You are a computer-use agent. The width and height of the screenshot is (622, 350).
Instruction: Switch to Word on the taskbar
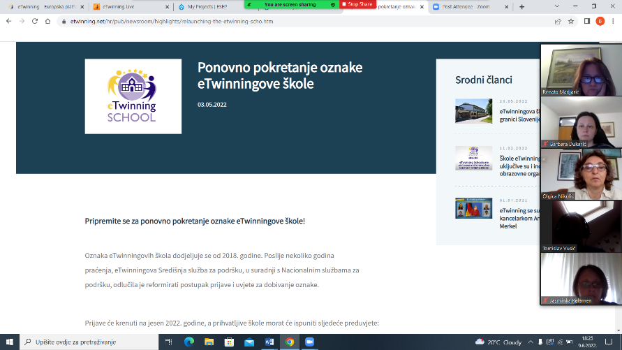click(x=269, y=342)
